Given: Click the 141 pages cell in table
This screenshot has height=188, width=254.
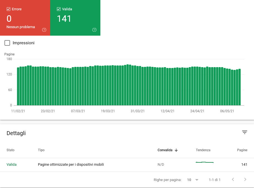Looking at the screenshot, I should (244, 165).
